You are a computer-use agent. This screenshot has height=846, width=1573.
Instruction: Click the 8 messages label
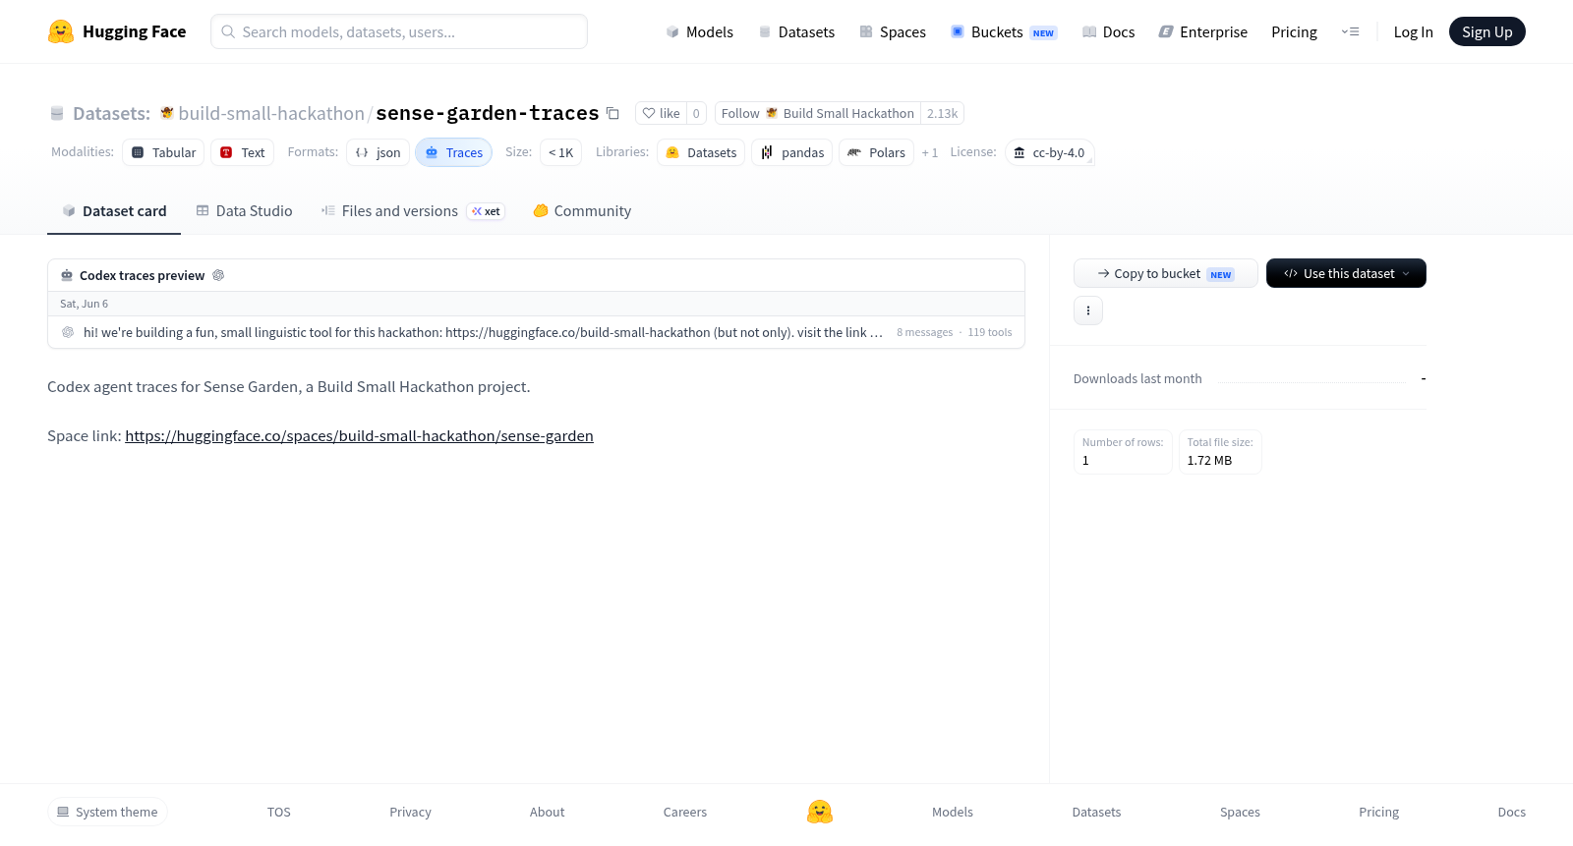[924, 332]
